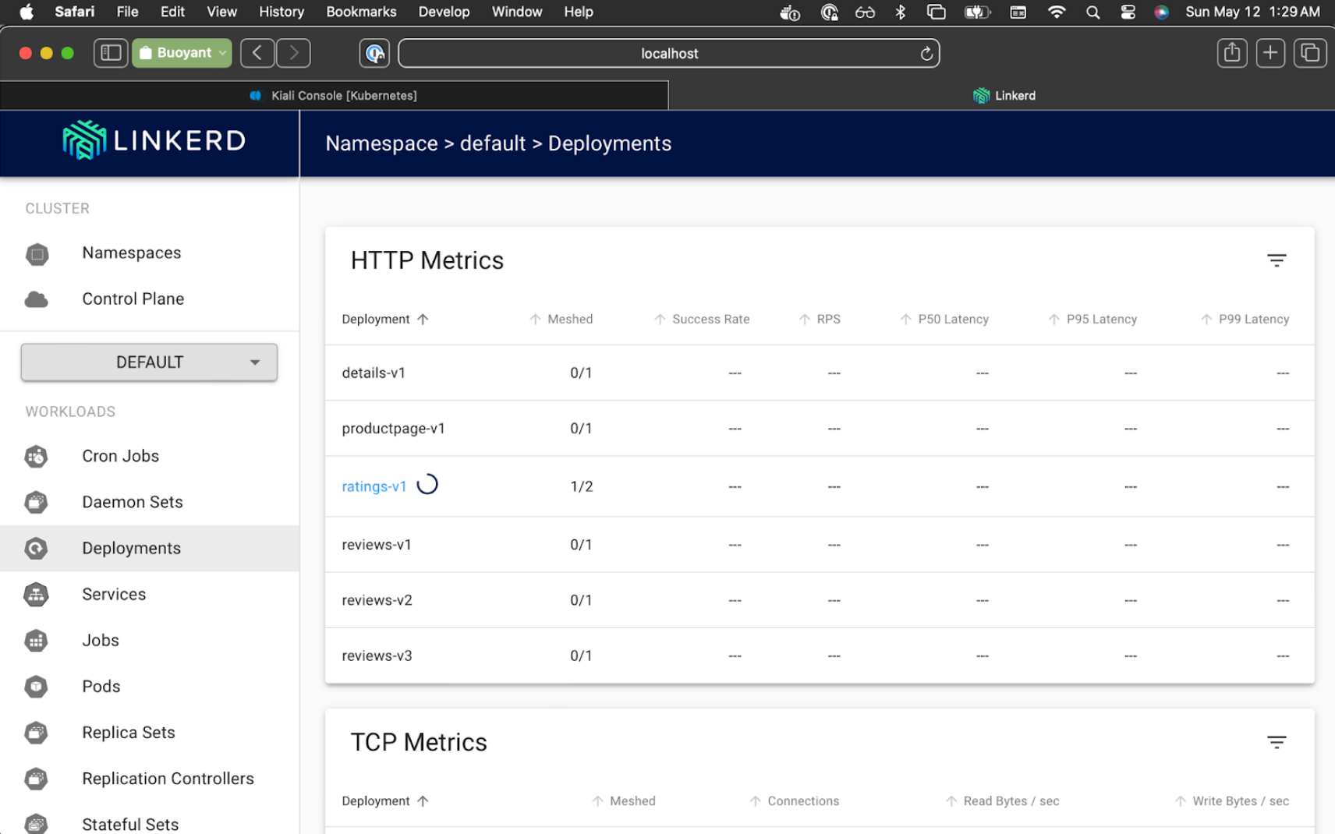
Task: Sort by P50 Latency column
Action: pyautogui.click(x=944, y=320)
